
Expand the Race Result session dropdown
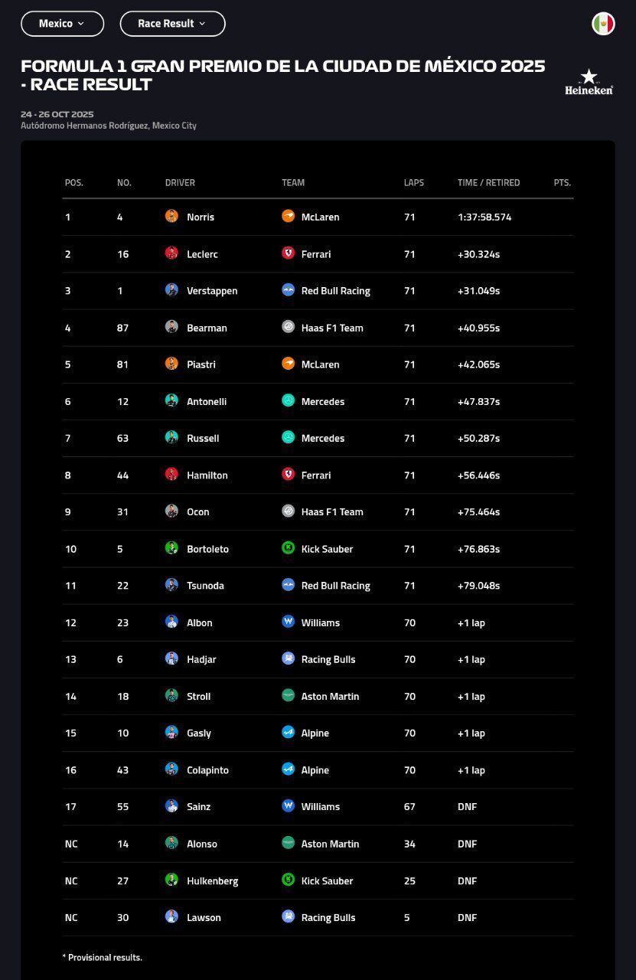[x=172, y=24]
